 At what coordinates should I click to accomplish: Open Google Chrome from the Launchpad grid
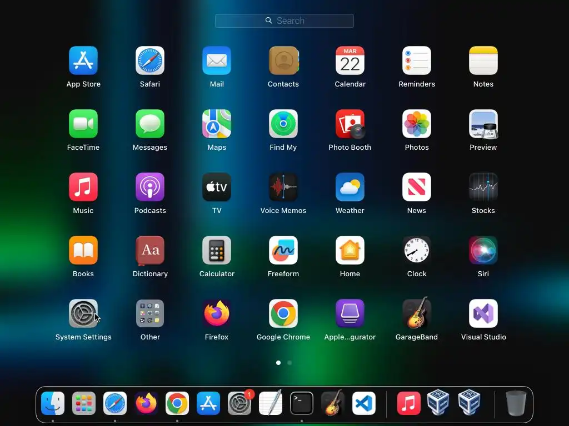point(283,313)
